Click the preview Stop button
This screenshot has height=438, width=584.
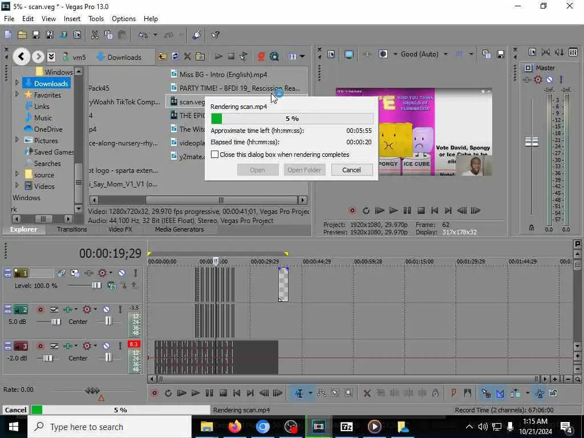pos(421,211)
